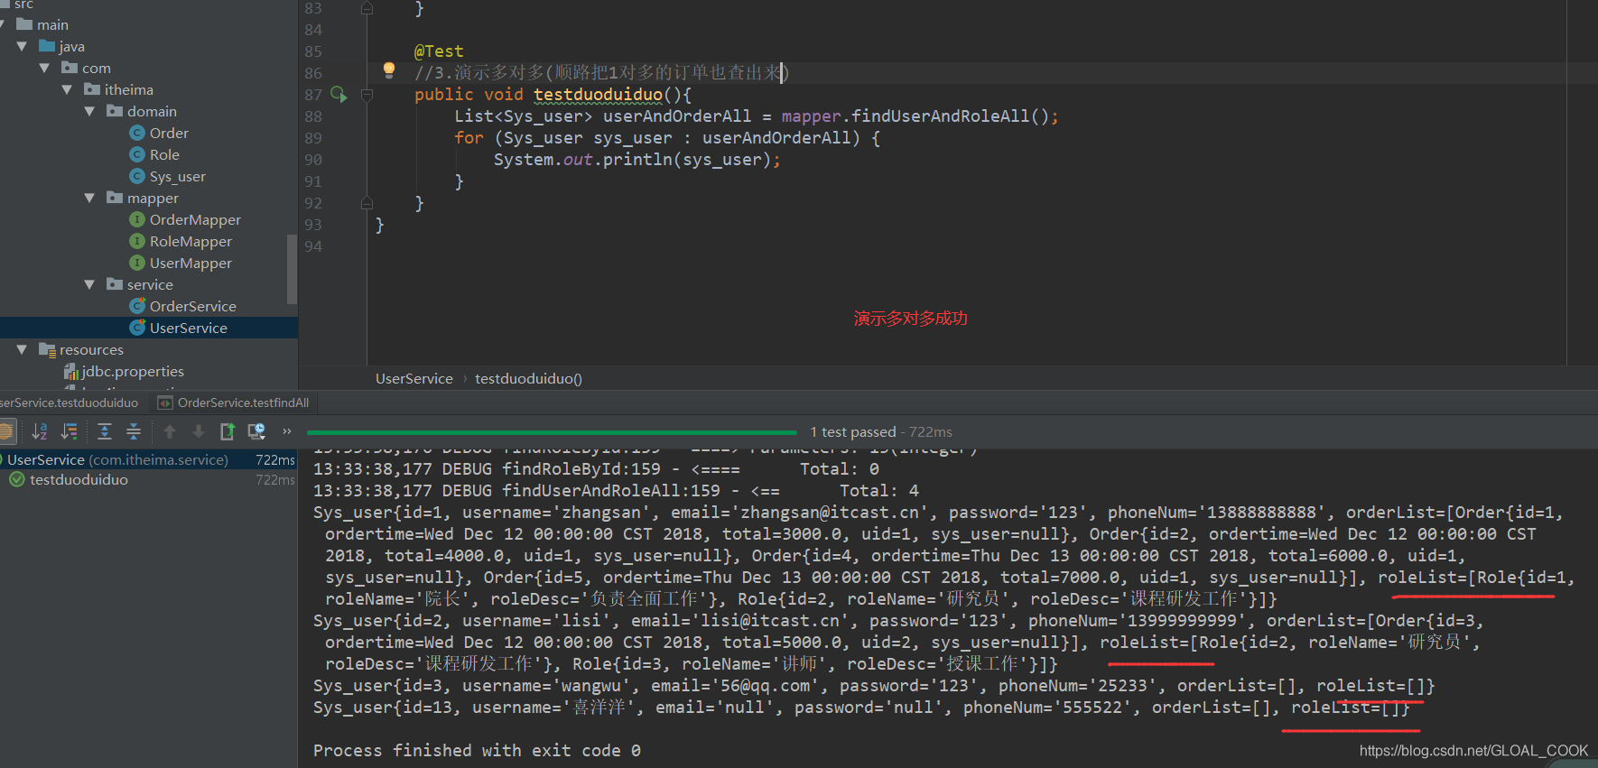Image resolution: width=1598 pixels, height=768 pixels.
Task: Open the OrderMapper interface
Action: [195, 219]
